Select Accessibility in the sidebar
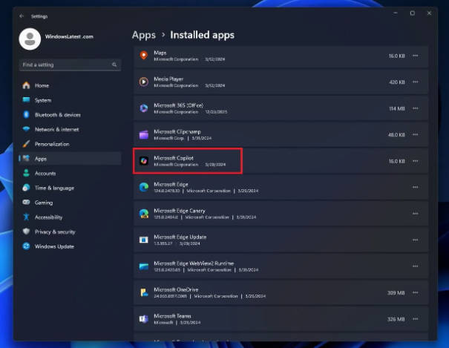 (x=71, y=217)
